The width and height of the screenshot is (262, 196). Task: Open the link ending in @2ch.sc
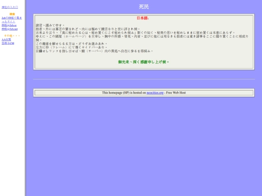pyautogui.click(x=9, y=25)
